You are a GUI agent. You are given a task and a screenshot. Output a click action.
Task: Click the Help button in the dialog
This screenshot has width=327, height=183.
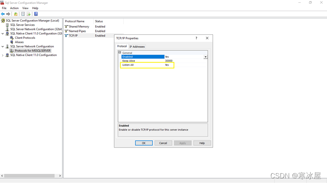click(x=202, y=143)
